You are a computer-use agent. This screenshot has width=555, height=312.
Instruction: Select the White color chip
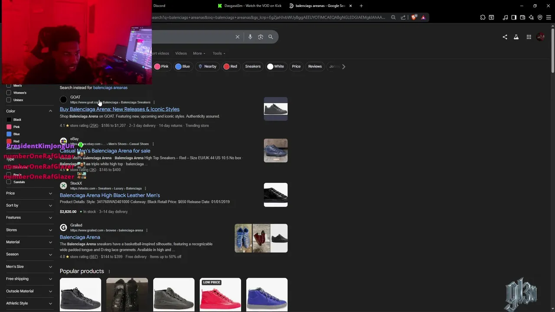click(276, 66)
